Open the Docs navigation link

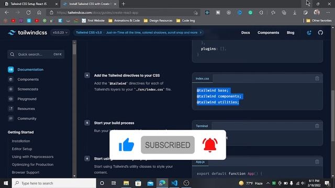245,32
